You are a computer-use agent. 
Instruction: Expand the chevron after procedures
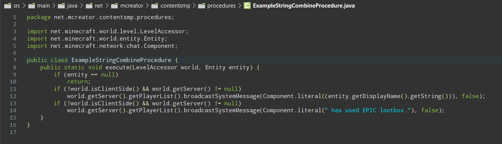(240, 6)
